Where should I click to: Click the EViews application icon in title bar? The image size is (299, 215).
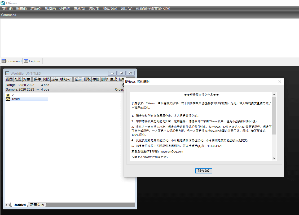coord(3,3)
